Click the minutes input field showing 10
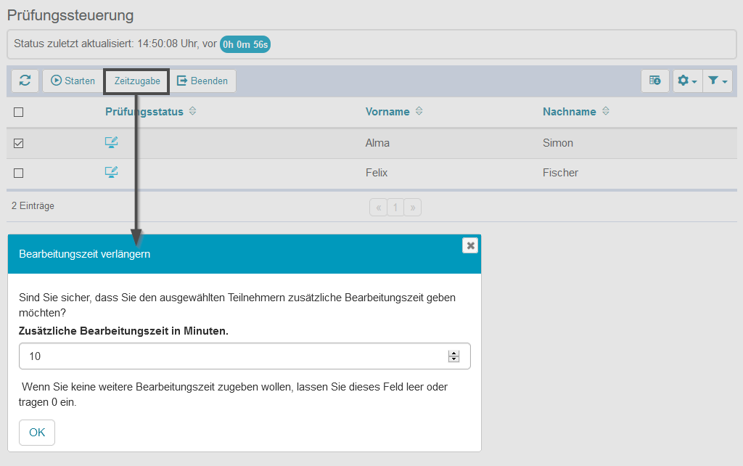This screenshot has width=743, height=466. [x=218, y=356]
